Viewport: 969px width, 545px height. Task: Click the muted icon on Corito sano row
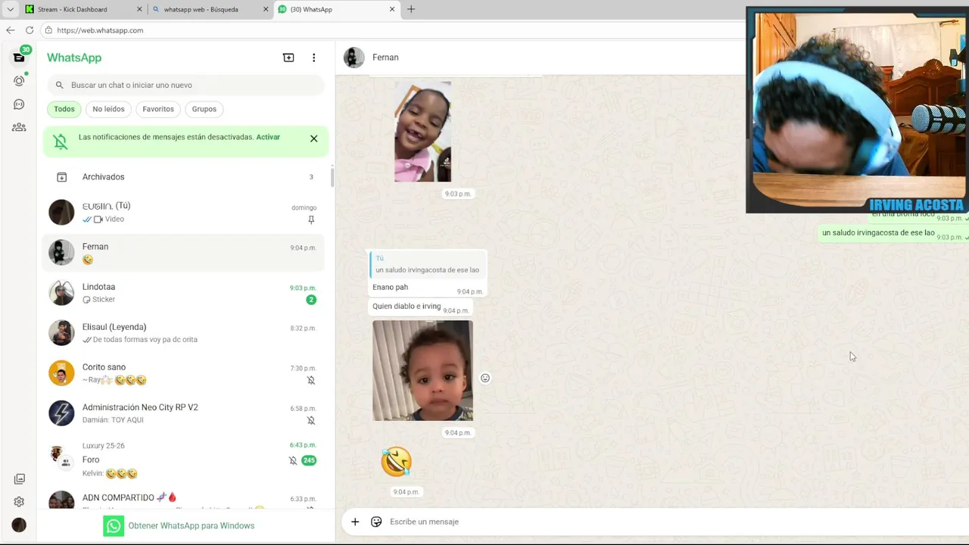pos(310,380)
